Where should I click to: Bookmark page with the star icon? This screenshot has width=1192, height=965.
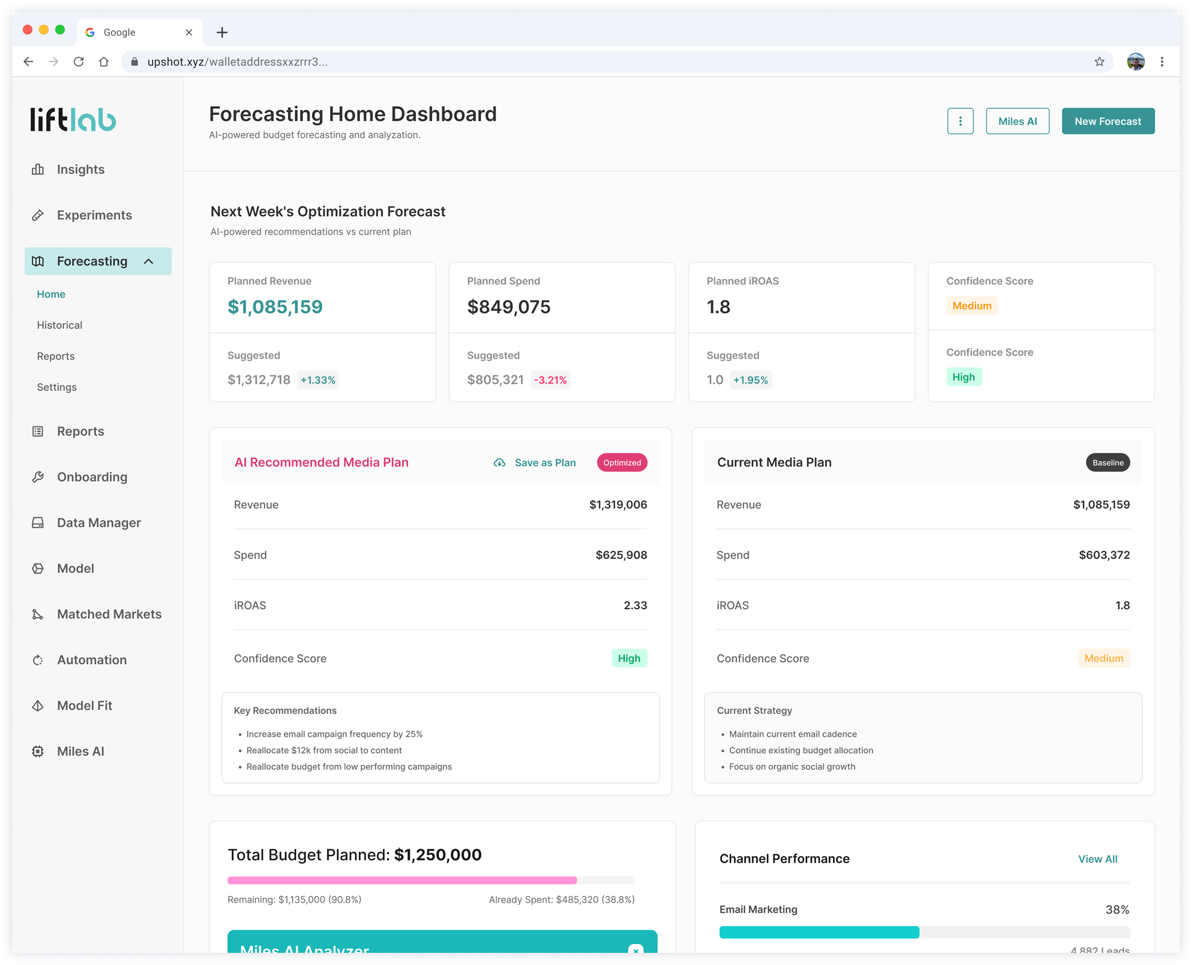pyautogui.click(x=1099, y=62)
